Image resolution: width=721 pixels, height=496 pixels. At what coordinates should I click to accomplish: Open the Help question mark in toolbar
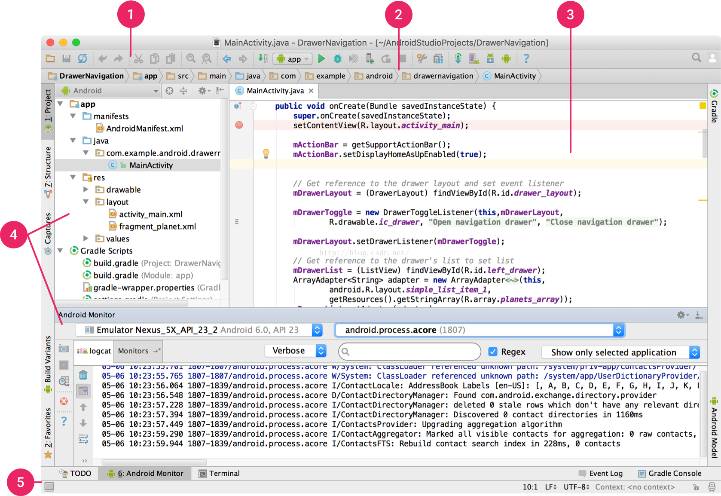point(526,59)
